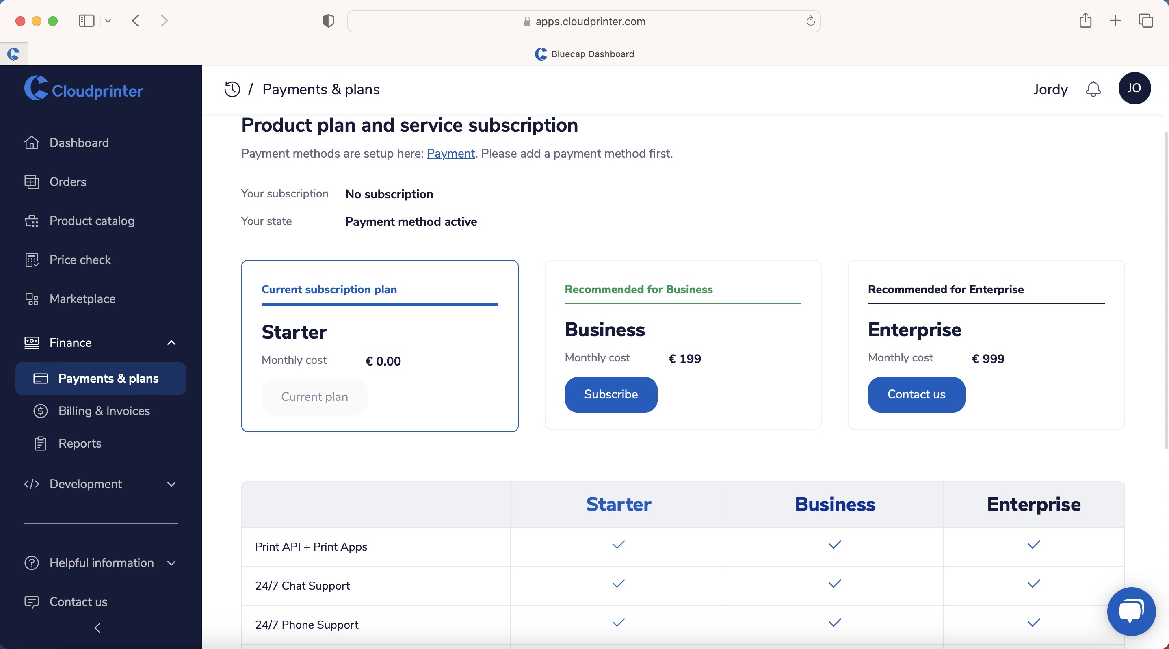Collapse the sidebar with bottom arrow

pyautogui.click(x=97, y=627)
